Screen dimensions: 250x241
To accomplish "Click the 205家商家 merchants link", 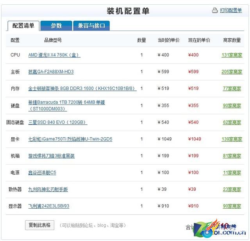I will click(232, 72).
